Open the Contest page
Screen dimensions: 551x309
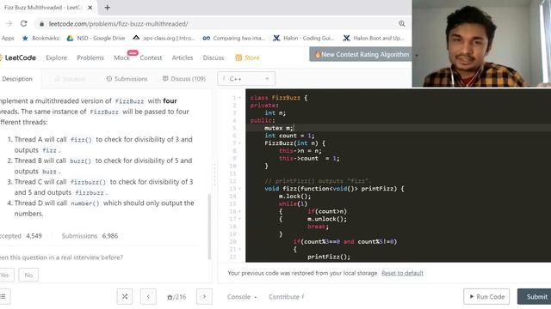tap(151, 58)
